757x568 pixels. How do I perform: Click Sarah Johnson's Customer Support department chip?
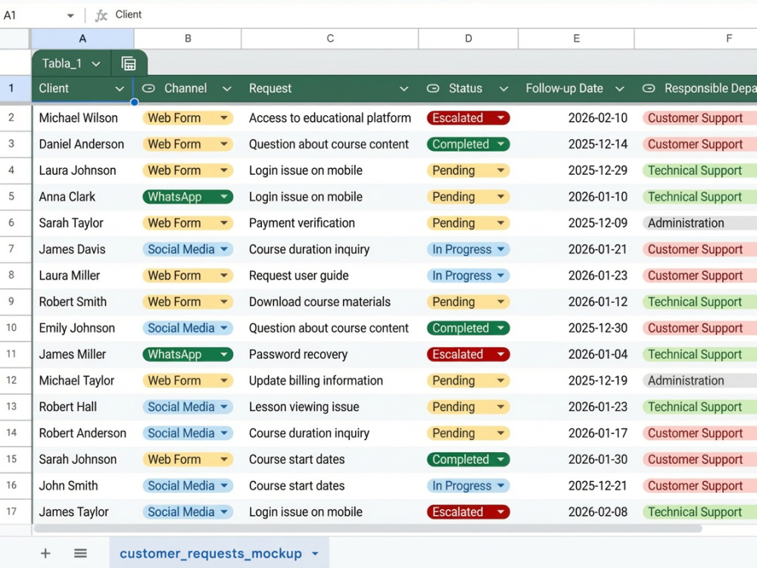[x=699, y=460]
